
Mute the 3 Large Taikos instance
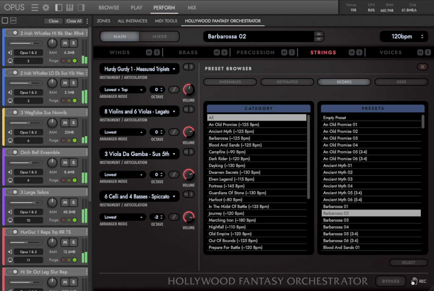[65, 202]
